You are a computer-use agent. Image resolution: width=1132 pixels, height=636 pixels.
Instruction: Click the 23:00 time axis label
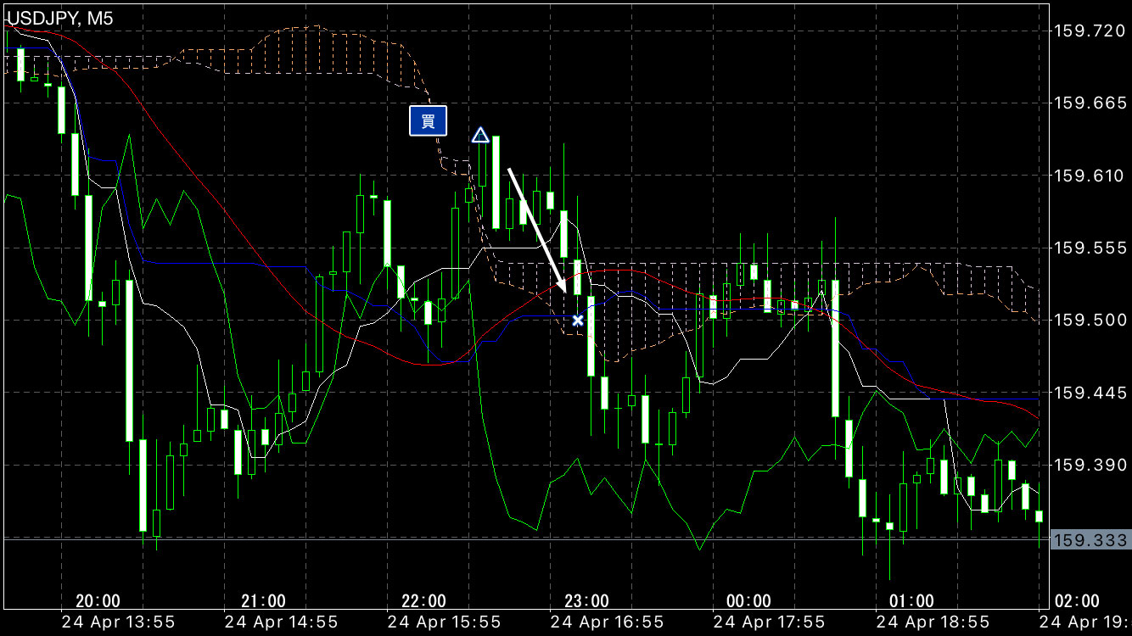(x=586, y=601)
